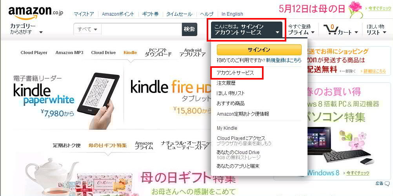
Task: Click the 検索 search button
Action: [x=189, y=29]
